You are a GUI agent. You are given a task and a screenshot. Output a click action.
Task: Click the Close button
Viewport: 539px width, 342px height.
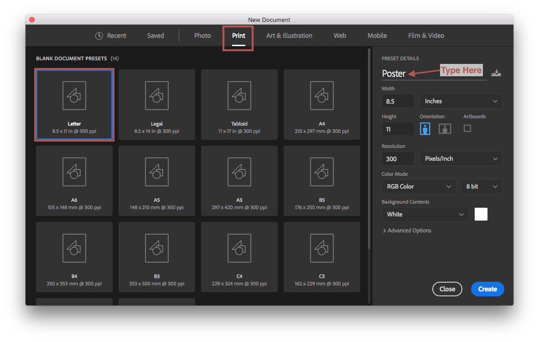447,289
